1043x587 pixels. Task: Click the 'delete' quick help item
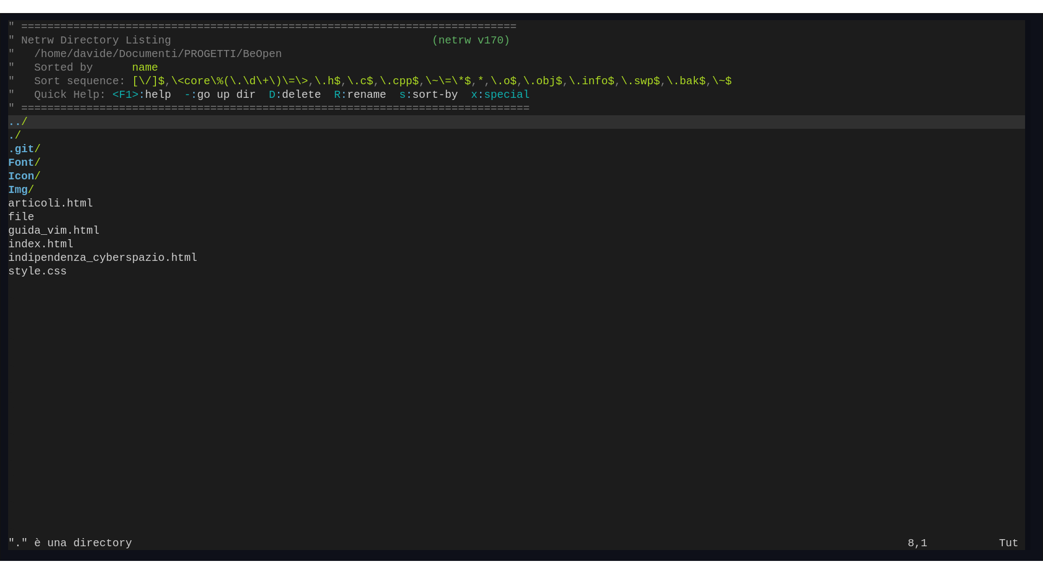[301, 95]
